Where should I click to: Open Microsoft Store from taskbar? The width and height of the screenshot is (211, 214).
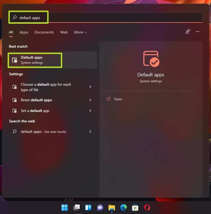tap(135, 208)
